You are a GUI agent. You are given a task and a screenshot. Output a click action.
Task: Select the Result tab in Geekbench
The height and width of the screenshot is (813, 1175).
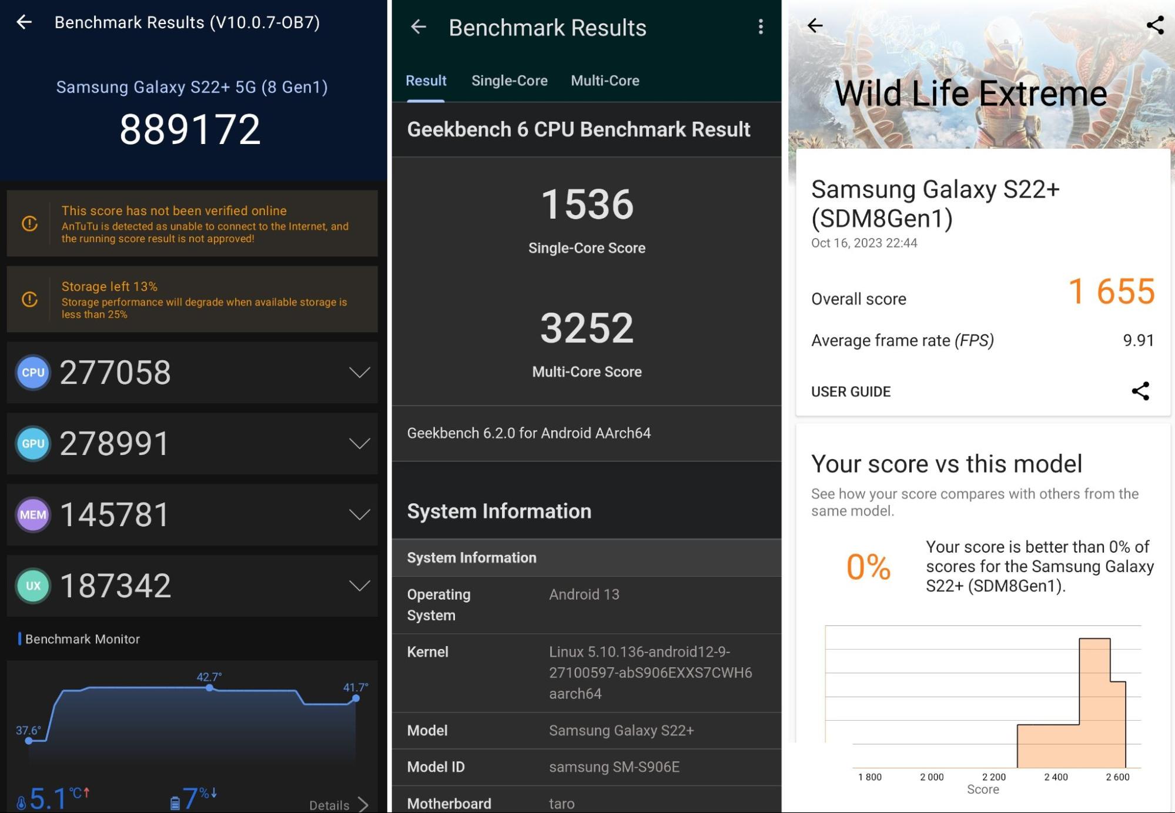click(x=427, y=79)
